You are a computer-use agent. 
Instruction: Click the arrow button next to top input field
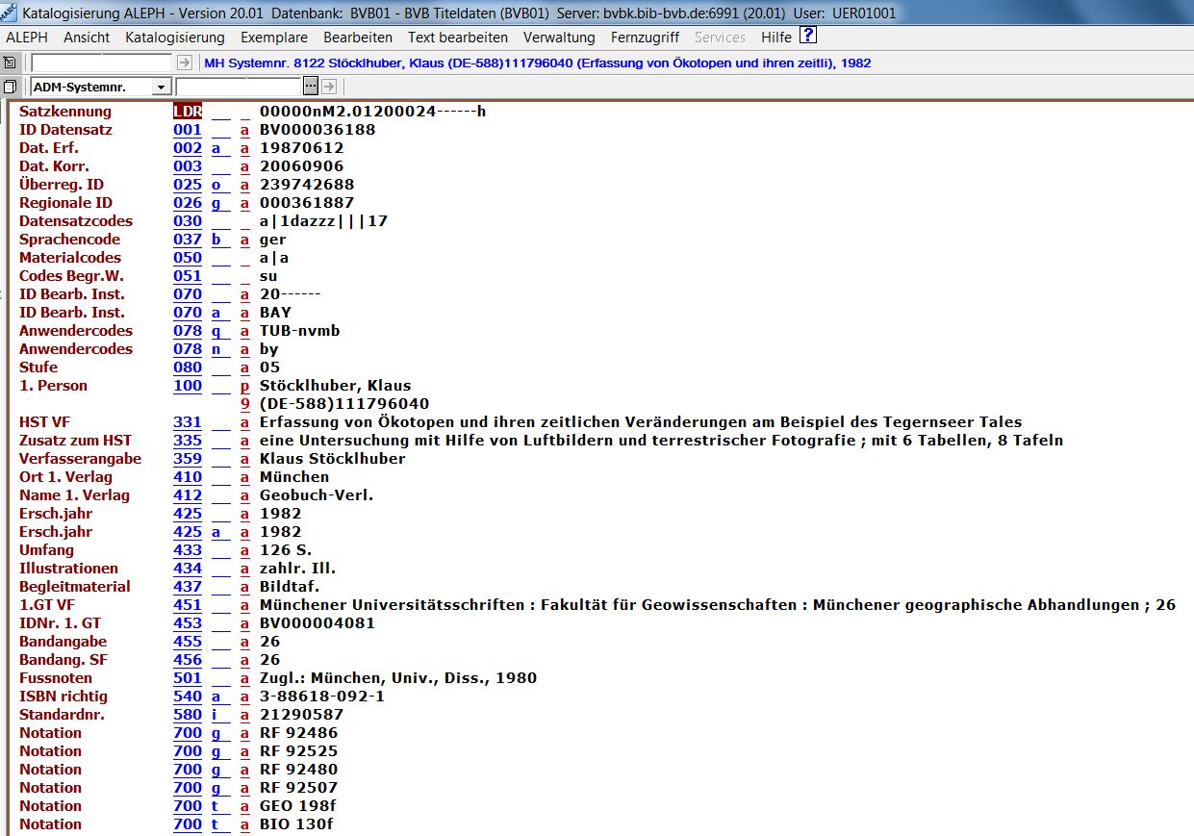185,63
